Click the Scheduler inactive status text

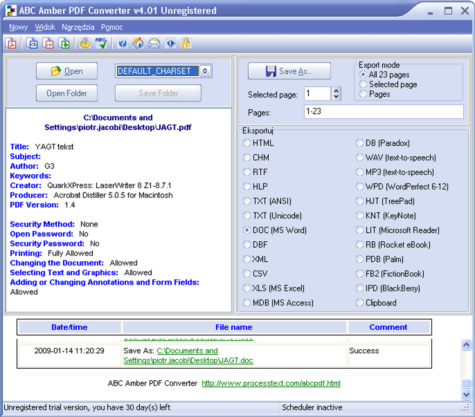pos(312,407)
